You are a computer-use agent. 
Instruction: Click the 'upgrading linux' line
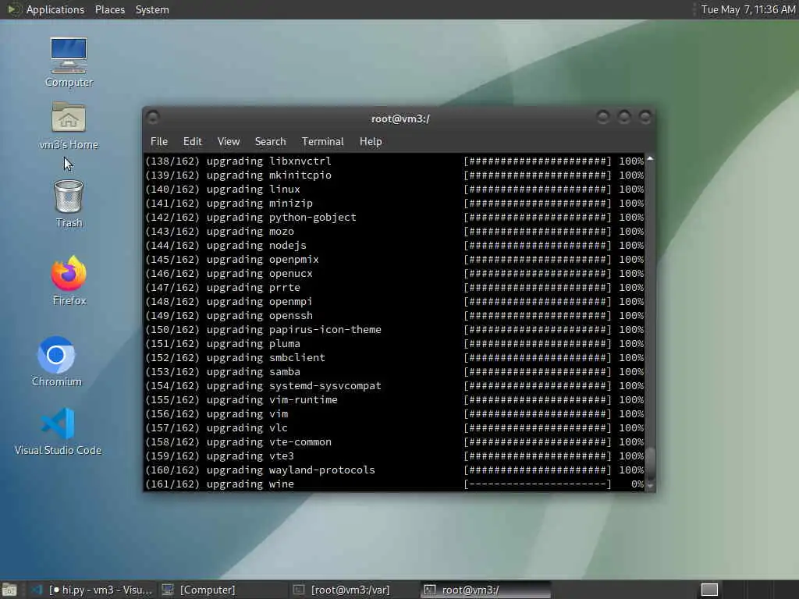[x=394, y=189]
